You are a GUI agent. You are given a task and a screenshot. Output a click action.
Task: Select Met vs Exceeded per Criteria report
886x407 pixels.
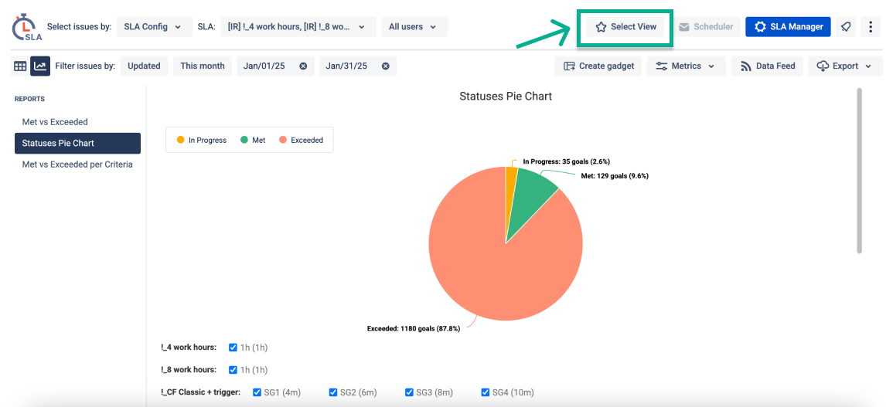click(x=77, y=164)
